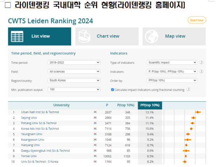
Task: Open the Yonsei Univ link
Action: (x=29, y=156)
